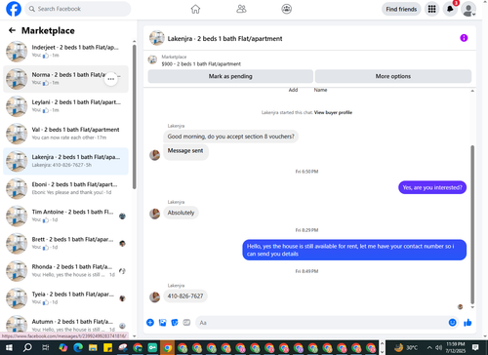Open the $900 Marketplace listing link
Viewport: 488px width, 355px height.
(x=201, y=63)
